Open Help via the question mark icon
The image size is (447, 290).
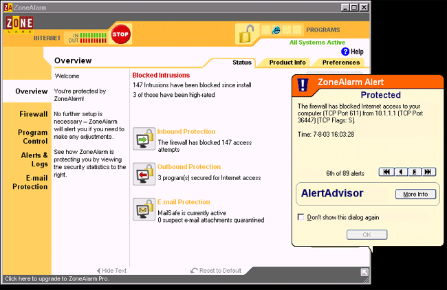(x=345, y=52)
